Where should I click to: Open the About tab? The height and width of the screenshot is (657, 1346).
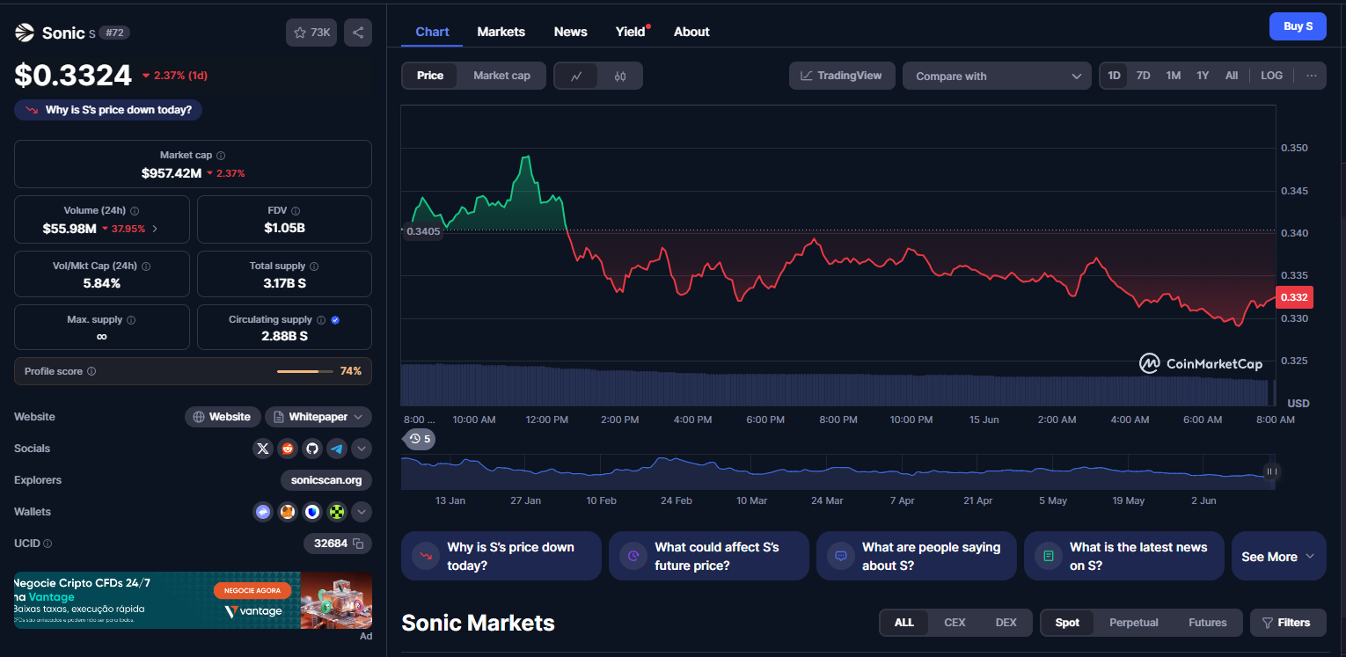(691, 32)
